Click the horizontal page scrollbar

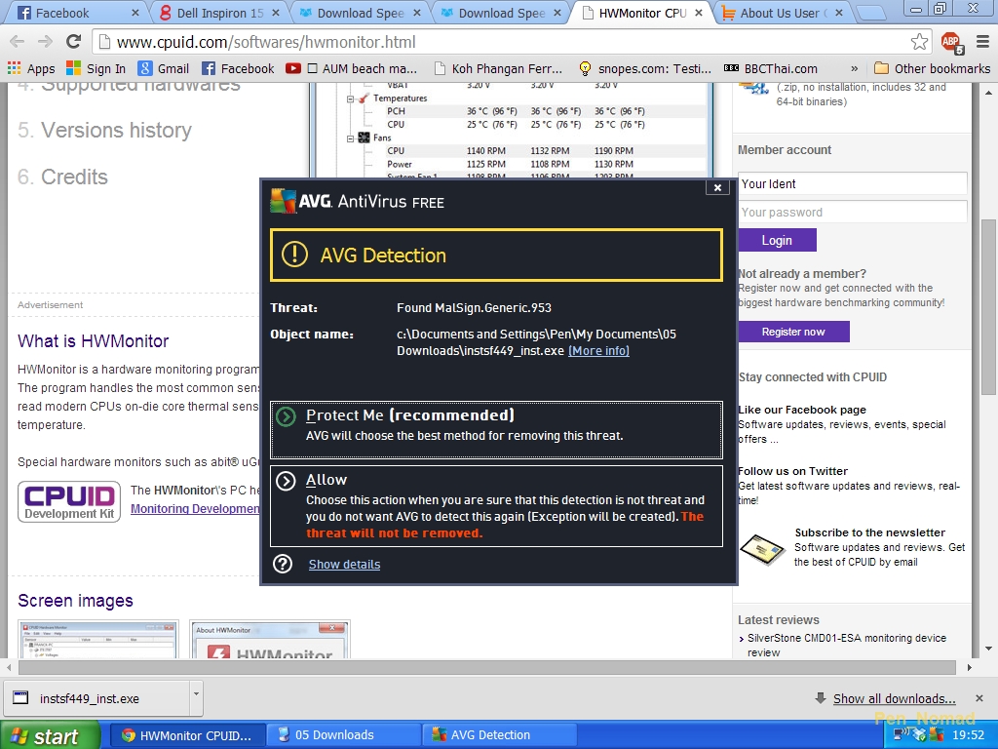point(487,667)
